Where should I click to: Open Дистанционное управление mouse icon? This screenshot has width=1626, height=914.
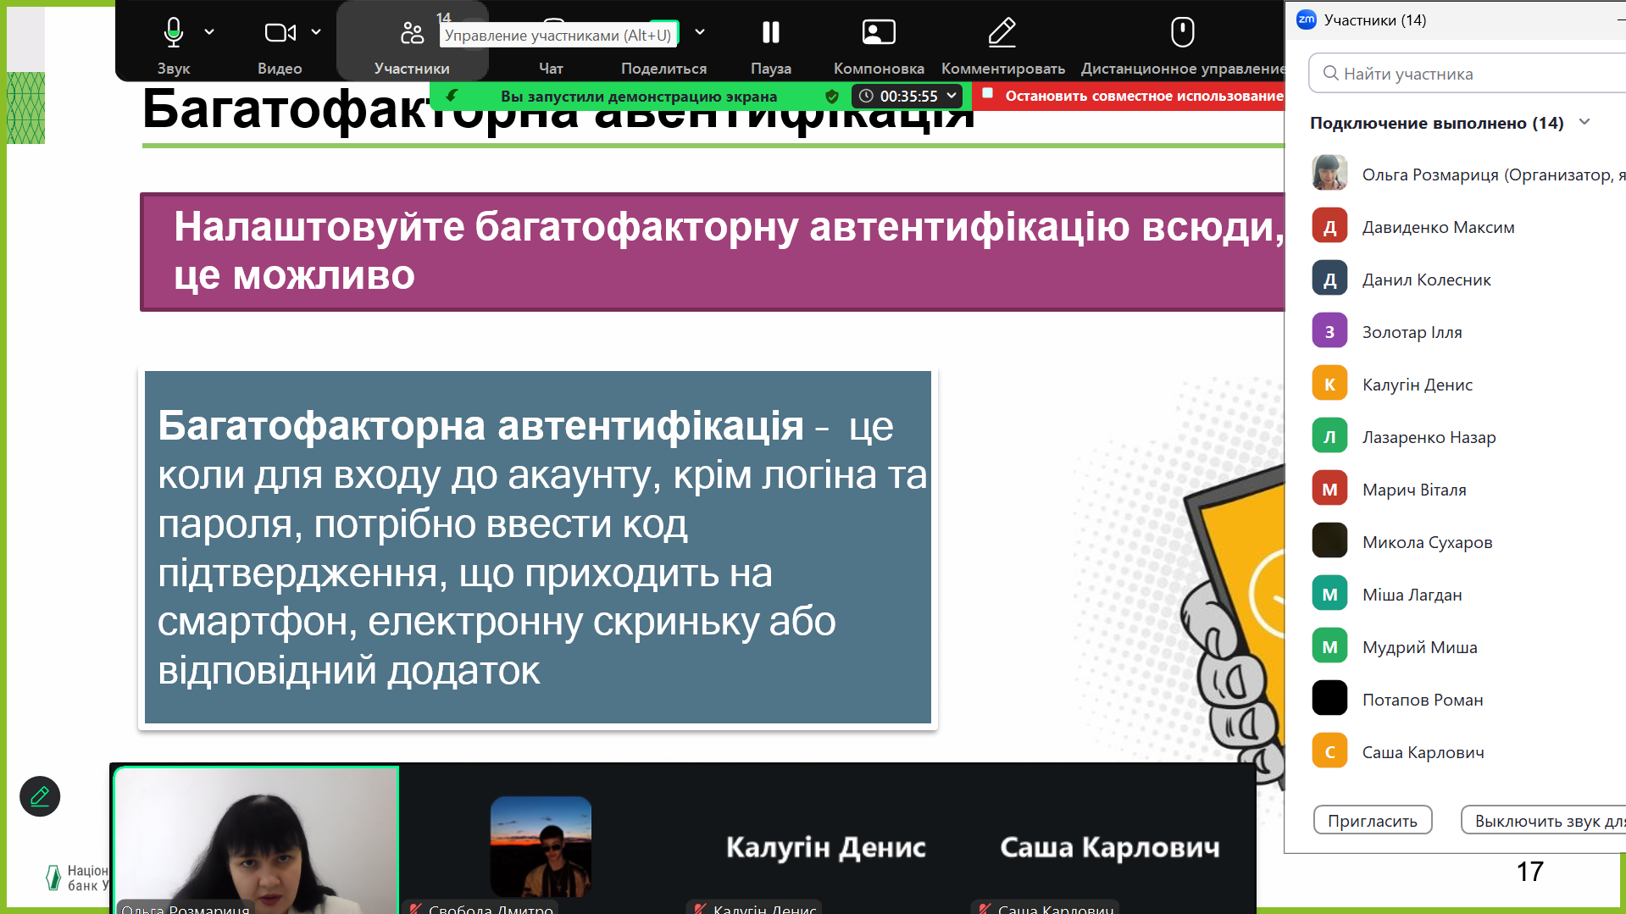coord(1182,34)
